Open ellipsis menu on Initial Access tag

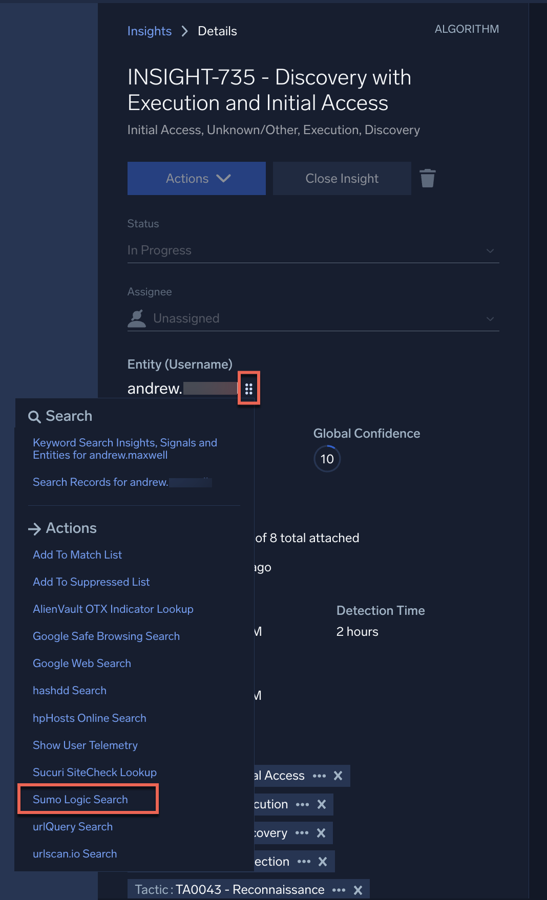tap(319, 776)
